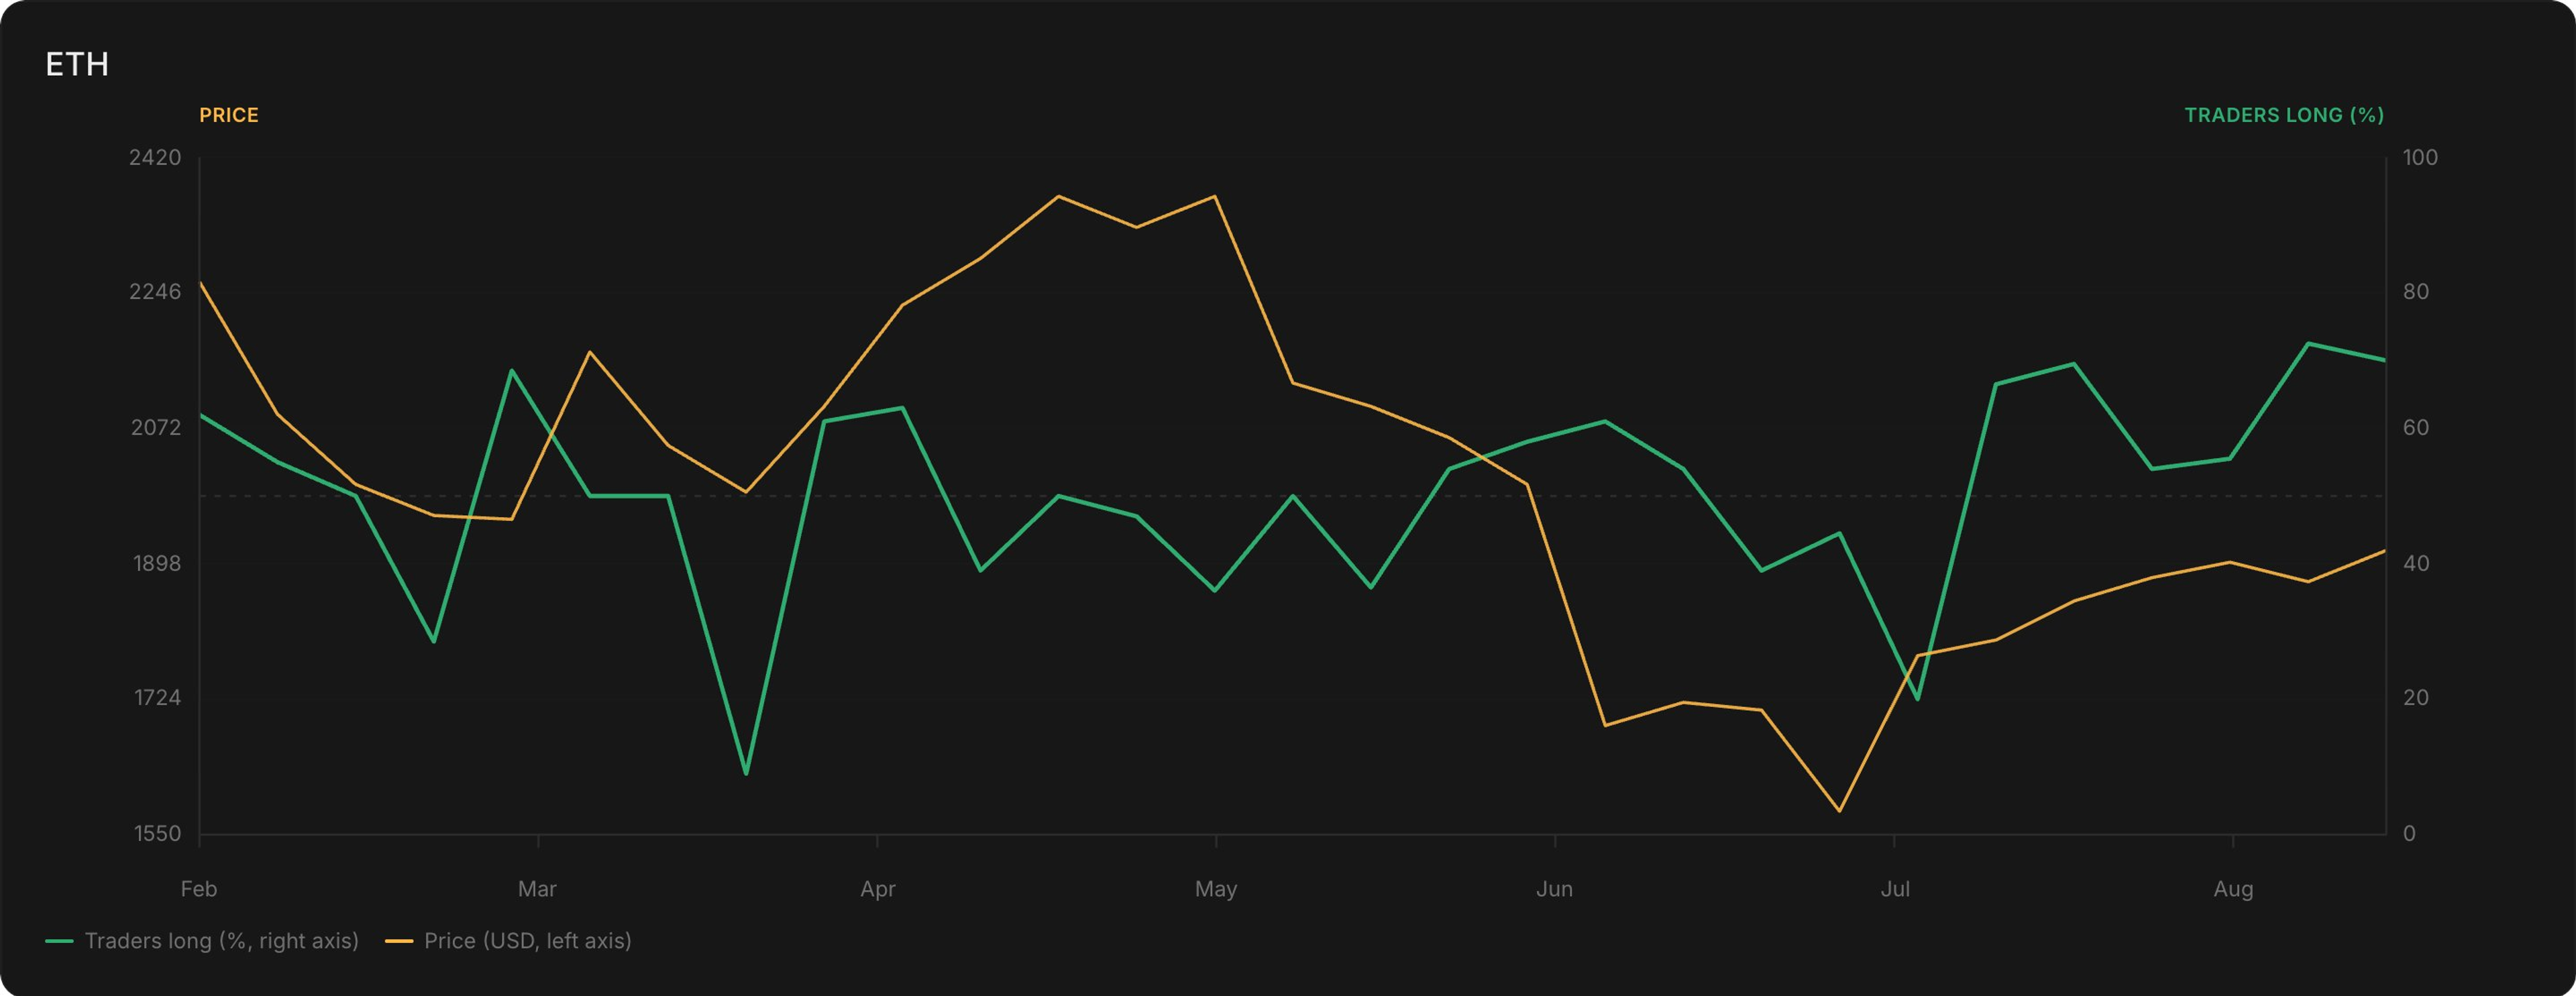Viewport: 2576px width, 996px height.
Task: Click the 1898 price axis value
Action: pyautogui.click(x=157, y=563)
